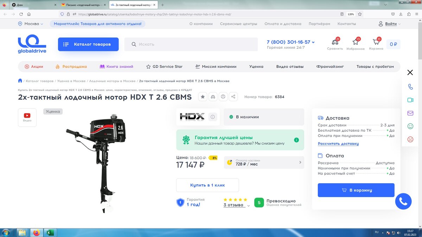The image size is (422, 237).
Task: Open the globaldrive logo home link
Action: tap(32, 44)
